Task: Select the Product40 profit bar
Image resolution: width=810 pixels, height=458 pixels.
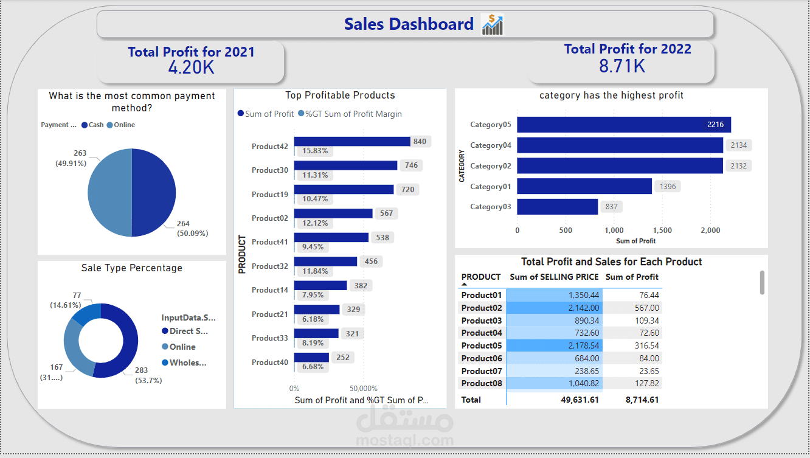Action: (311, 358)
